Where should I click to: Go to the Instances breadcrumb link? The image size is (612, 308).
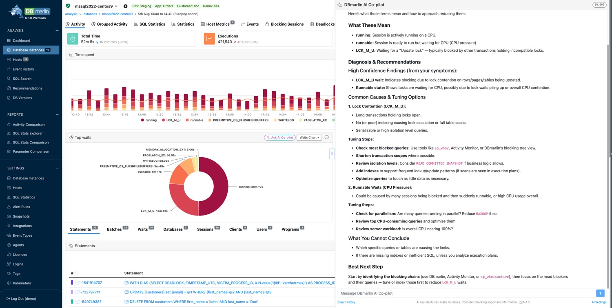click(90, 14)
